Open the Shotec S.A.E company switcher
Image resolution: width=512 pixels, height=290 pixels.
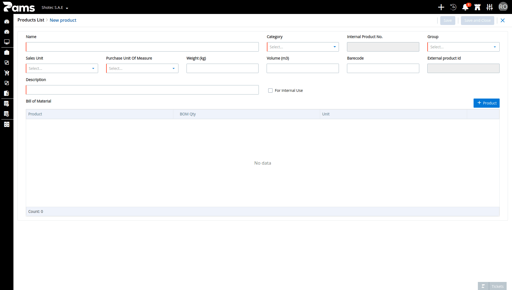click(x=55, y=8)
